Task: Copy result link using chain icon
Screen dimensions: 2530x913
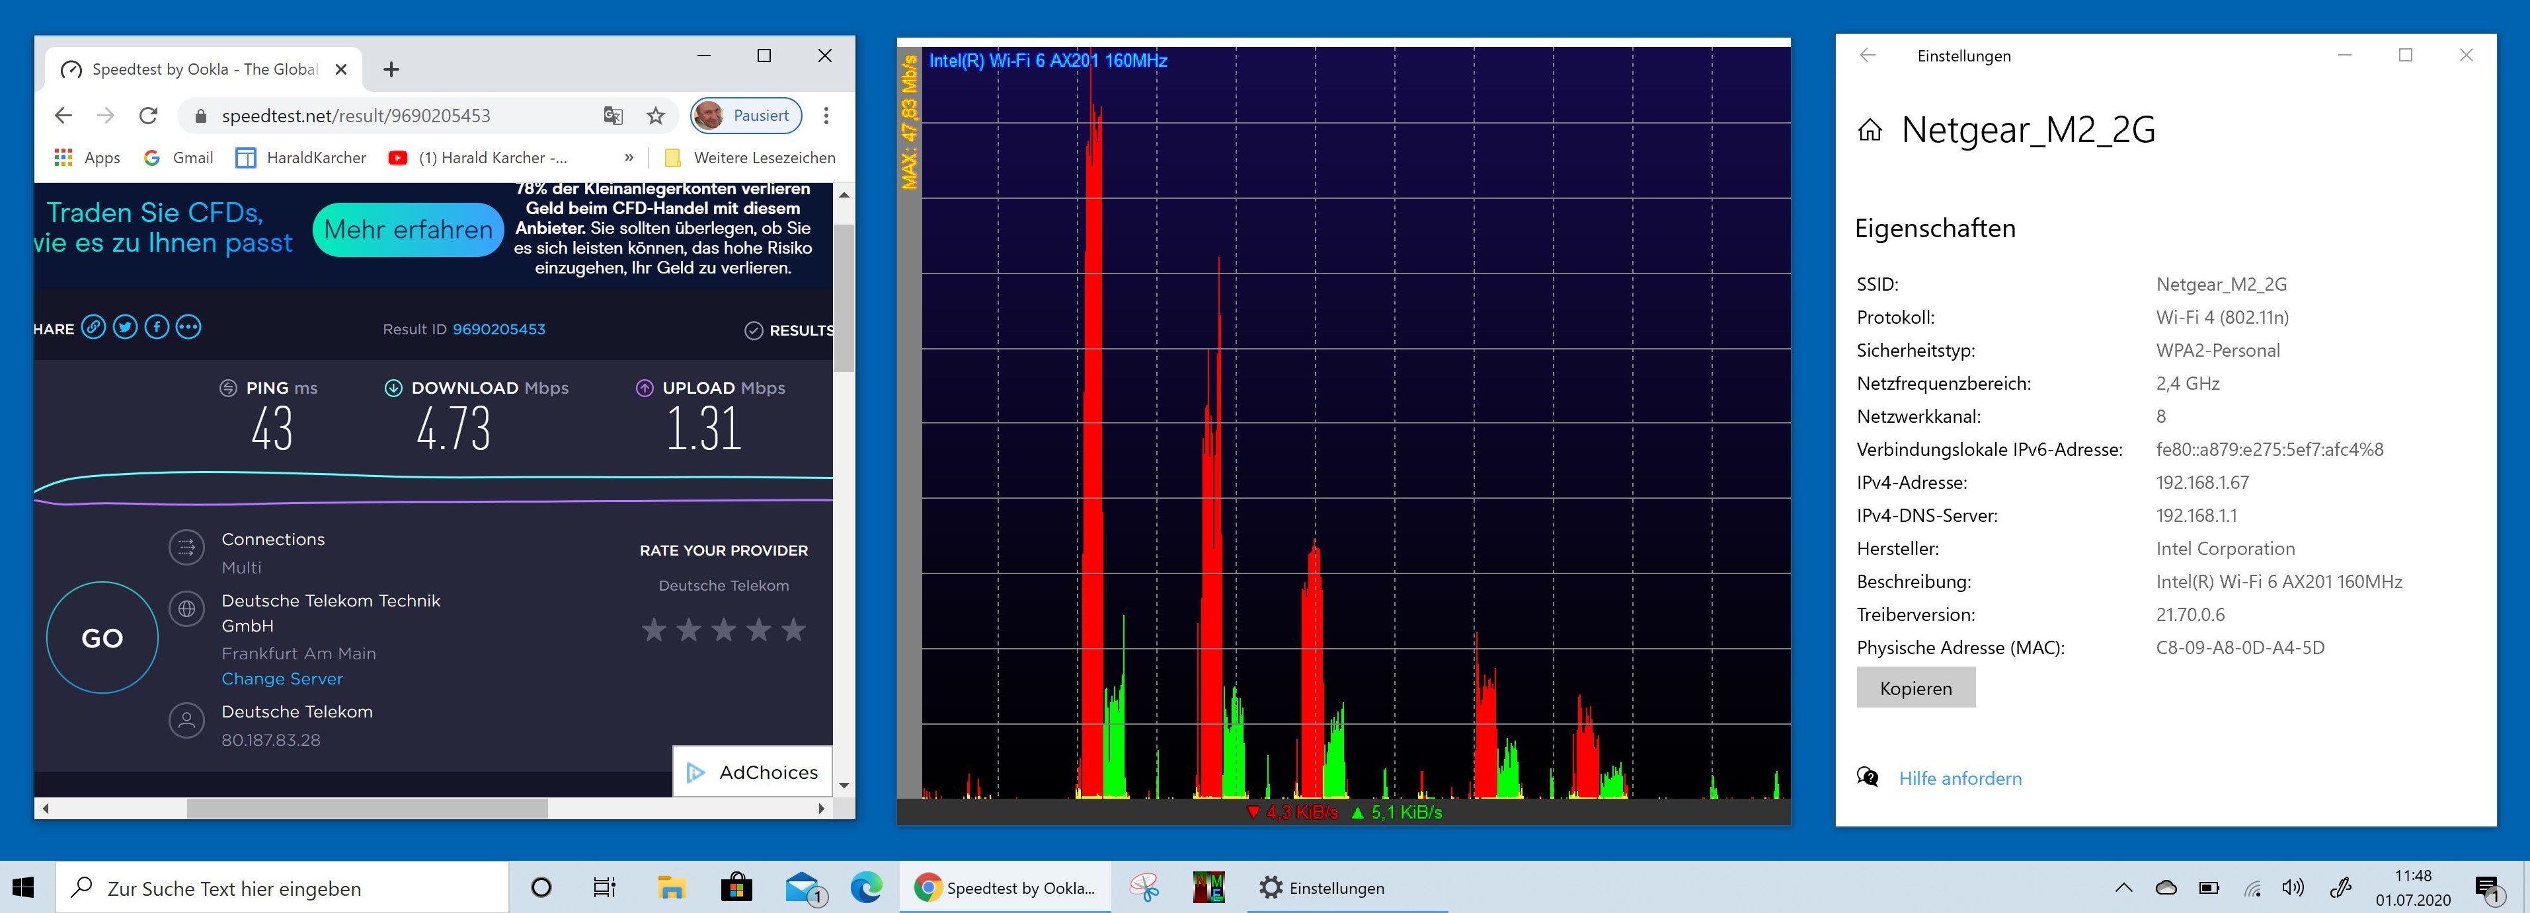Action: coord(93,328)
